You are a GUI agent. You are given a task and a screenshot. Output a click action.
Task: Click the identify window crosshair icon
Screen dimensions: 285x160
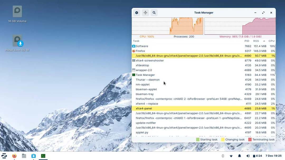pyautogui.click(x=145, y=13)
